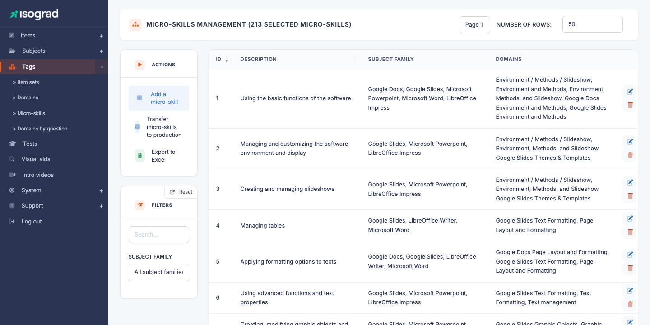Edit micro-skill 2 with the pencil icon

pyautogui.click(x=630, y=142)
